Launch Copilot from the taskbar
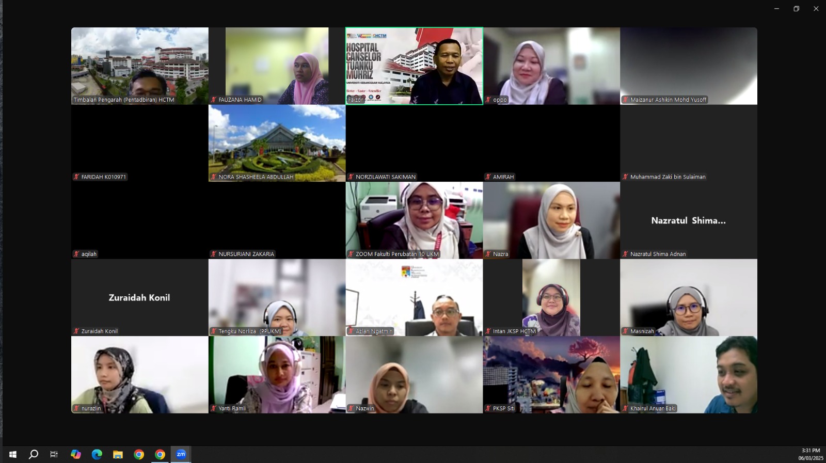 pos(76,454)
